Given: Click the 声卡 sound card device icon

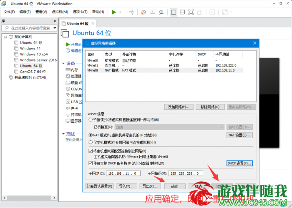Looking at the screenshot, I should click(x=68, y=108).
